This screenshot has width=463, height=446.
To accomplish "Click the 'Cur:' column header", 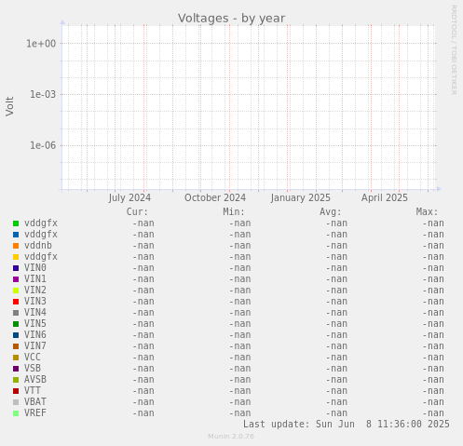I will click(137, 212).
